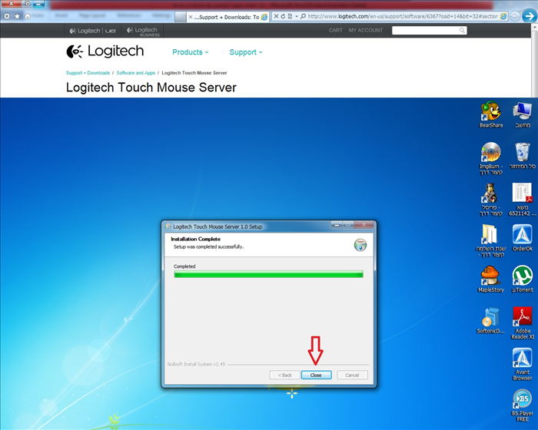Click the logitech.com URL in the address bar
Screen dimensions: 538x430
(403, 16)
